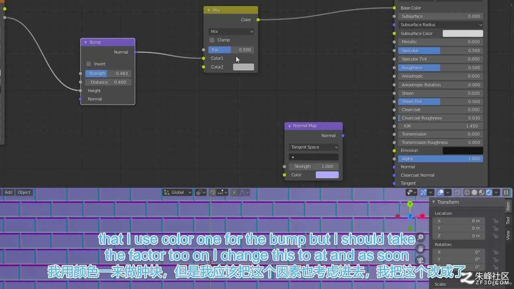The image size is (514, 289).
Task: Click the Bump Distance 0.400 field
Action: point(108,82)
